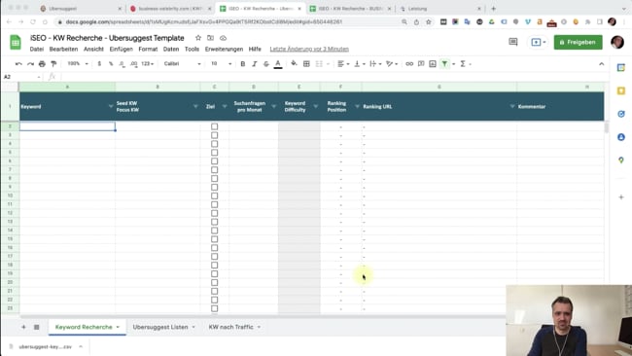Collapse toolbar with upward chevron
The height and width of the screenshot is (356, 632).
[x=601, y=63]
